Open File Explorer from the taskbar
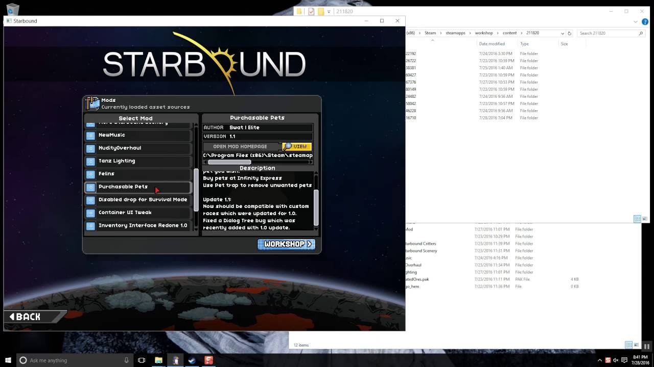Viewport: 654px width, 367px height. [159, 360]
